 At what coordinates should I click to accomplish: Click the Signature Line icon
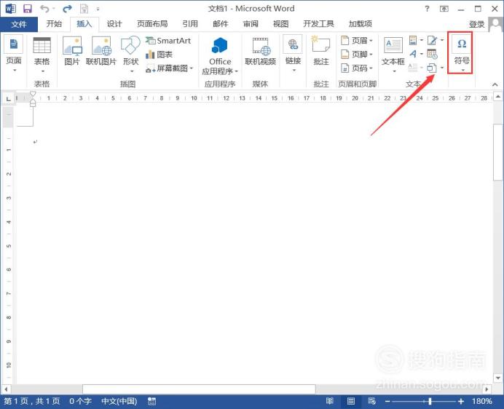432,40
